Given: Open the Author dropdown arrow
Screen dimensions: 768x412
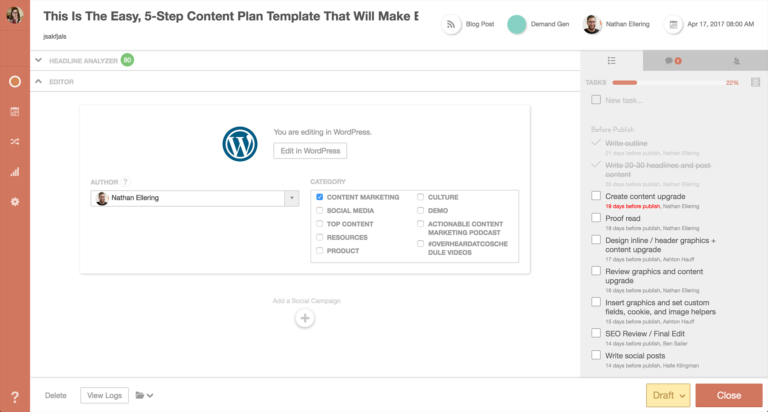Looking at the screenshot, I should [292, 198].
